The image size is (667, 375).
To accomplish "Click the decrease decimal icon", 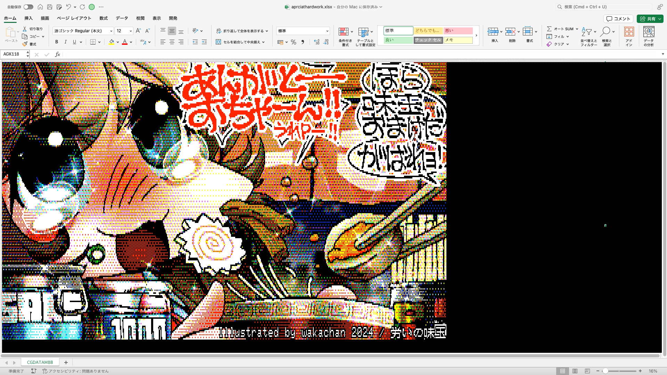I will click(x=326, y=42).
